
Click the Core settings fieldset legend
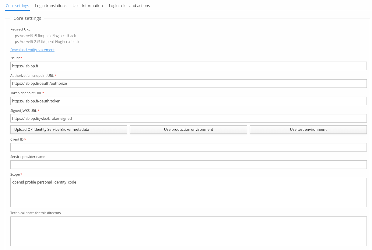point(27,18)
